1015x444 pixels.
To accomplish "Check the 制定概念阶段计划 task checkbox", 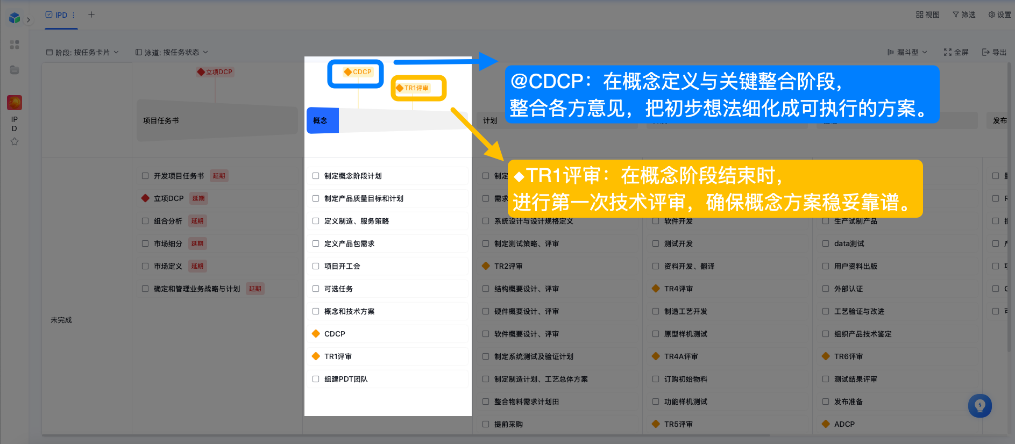I will click(x=316, y=176).
